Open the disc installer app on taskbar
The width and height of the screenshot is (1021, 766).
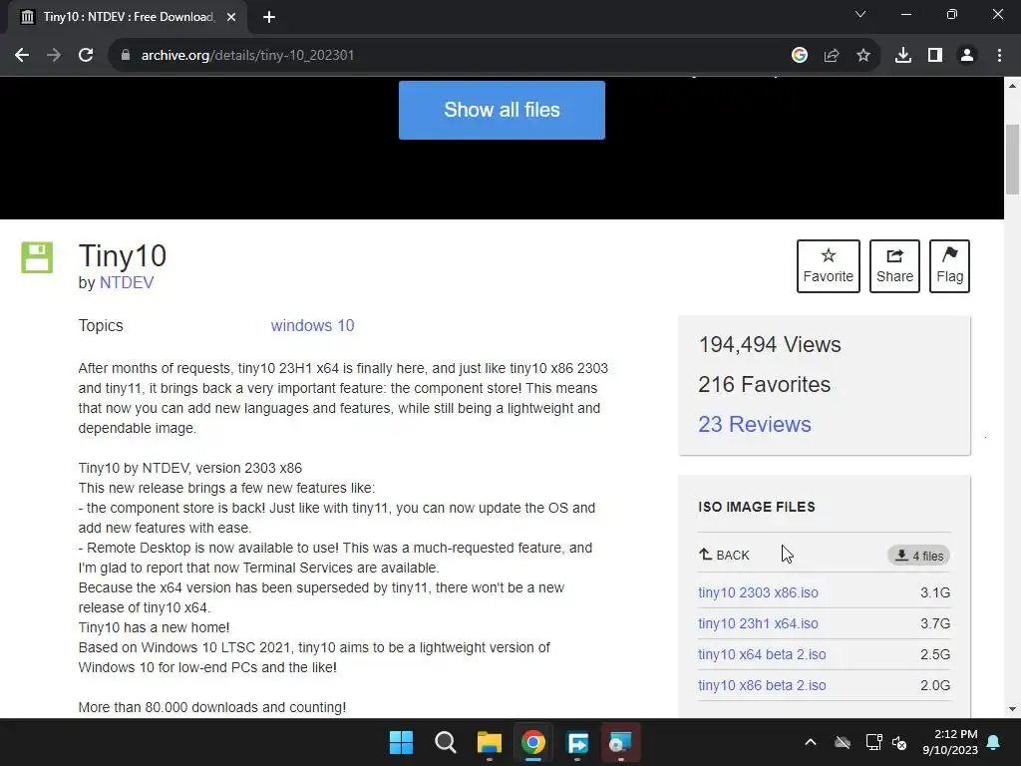click(x=620, y=742)
